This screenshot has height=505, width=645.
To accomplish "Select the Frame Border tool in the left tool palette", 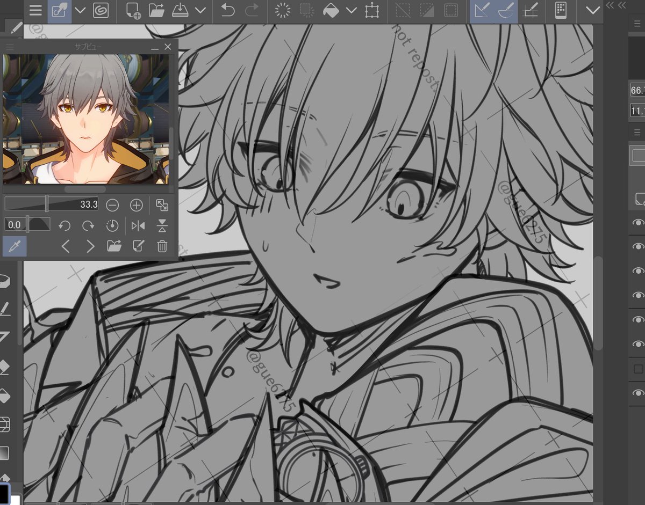I will pos(4,425).
